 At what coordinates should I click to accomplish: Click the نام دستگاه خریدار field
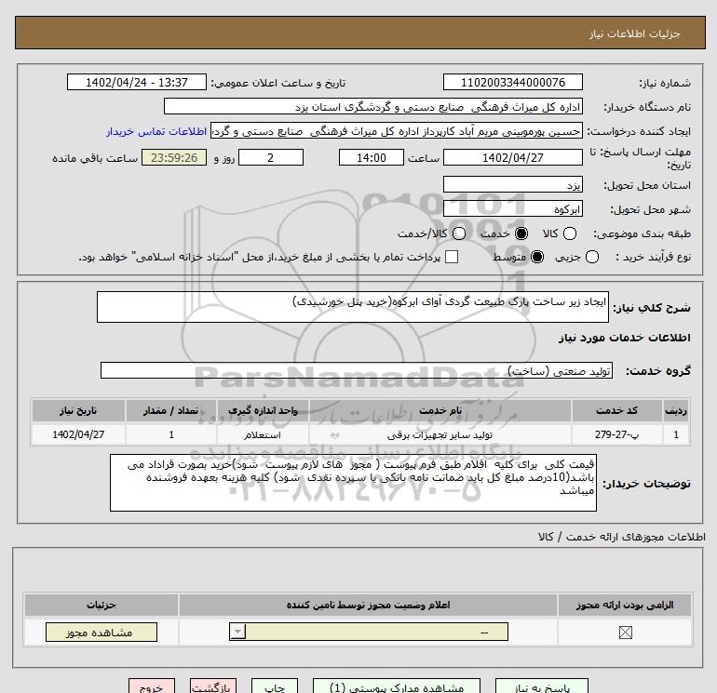point(373,107)
